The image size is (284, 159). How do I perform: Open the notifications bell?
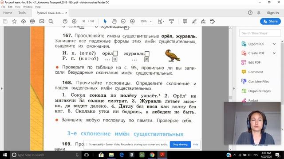coord(259,13)
